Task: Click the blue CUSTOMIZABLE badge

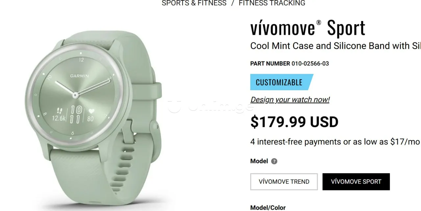Action: click(x=282, y=82)
